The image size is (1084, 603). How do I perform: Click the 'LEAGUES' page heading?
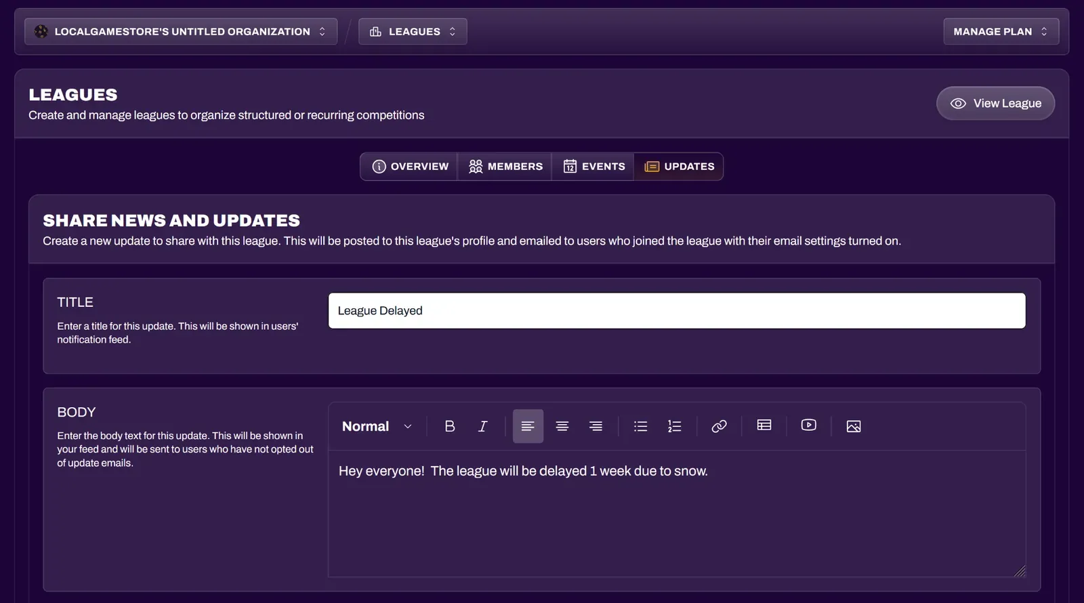tap(73, 95)
